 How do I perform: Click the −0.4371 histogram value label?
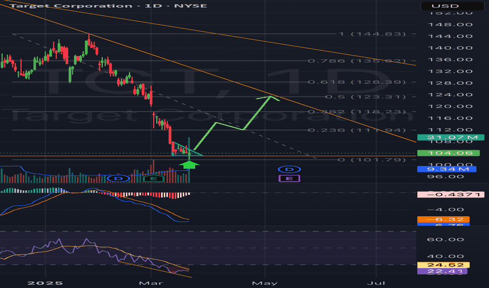[x=450, y=195]
